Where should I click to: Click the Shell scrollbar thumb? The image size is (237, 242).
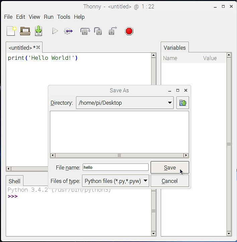[153, 211]
